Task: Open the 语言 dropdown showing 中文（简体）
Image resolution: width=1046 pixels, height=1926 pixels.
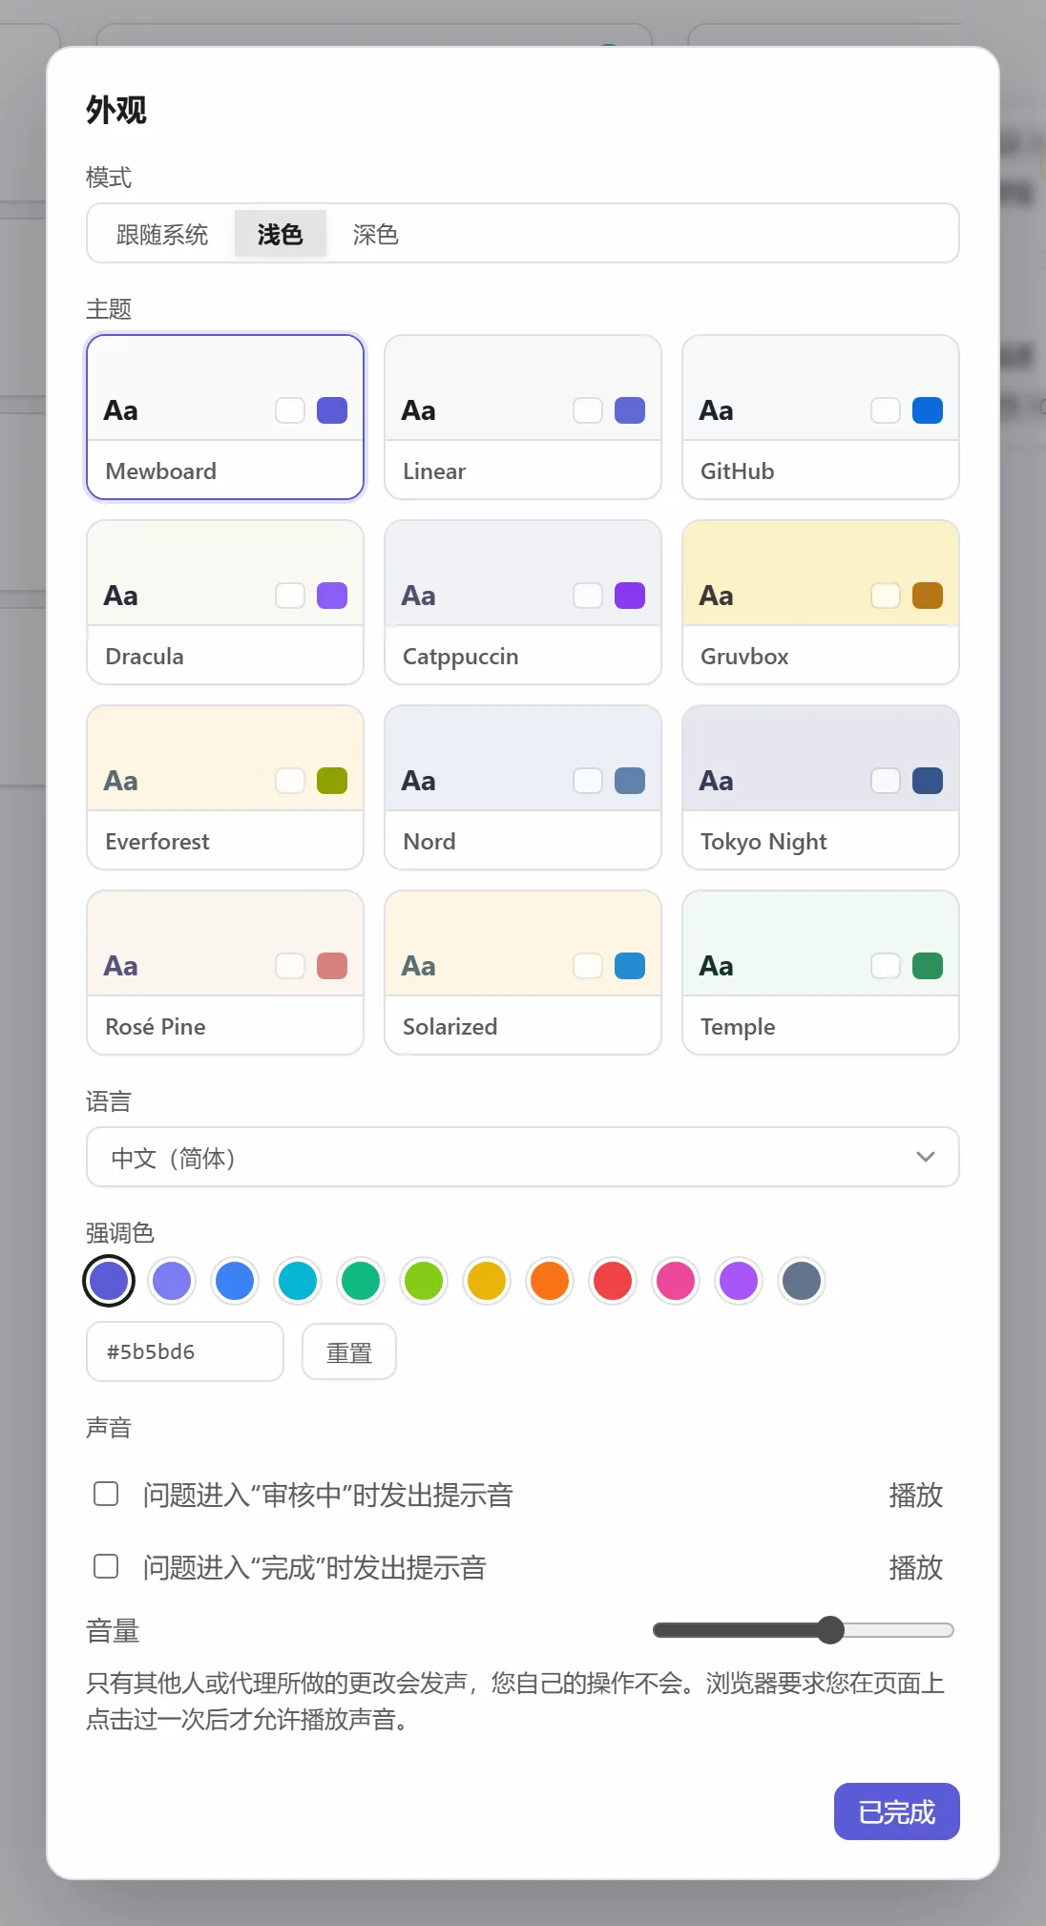Action: pyautogui.click(x=523, y=1157)
